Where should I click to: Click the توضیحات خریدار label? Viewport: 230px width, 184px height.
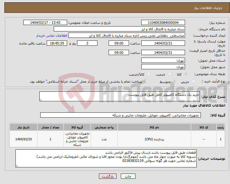tap(212, 159)
